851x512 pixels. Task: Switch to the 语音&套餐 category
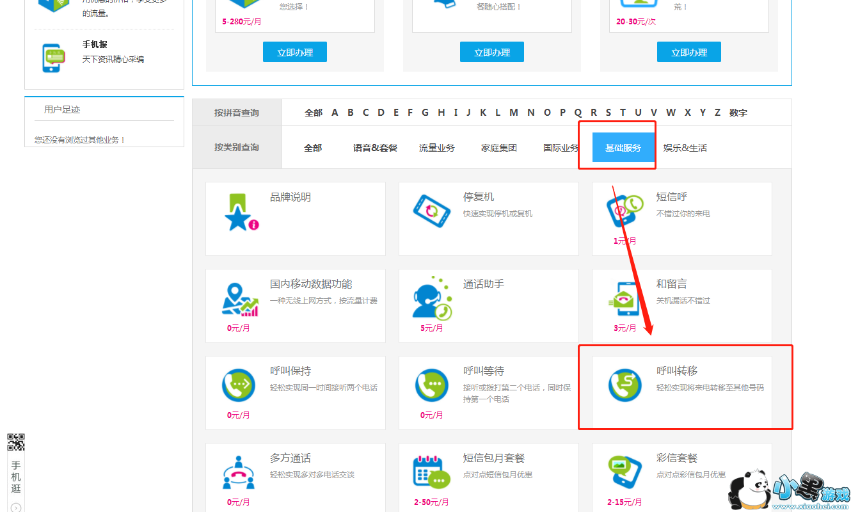[x=375, y=148]
